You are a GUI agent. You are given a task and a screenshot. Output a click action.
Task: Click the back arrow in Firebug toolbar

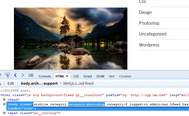click(x=15, y=75)
